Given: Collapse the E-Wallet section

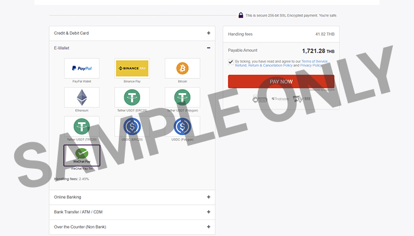Looking at the screenshot, I should coord(208,48).
